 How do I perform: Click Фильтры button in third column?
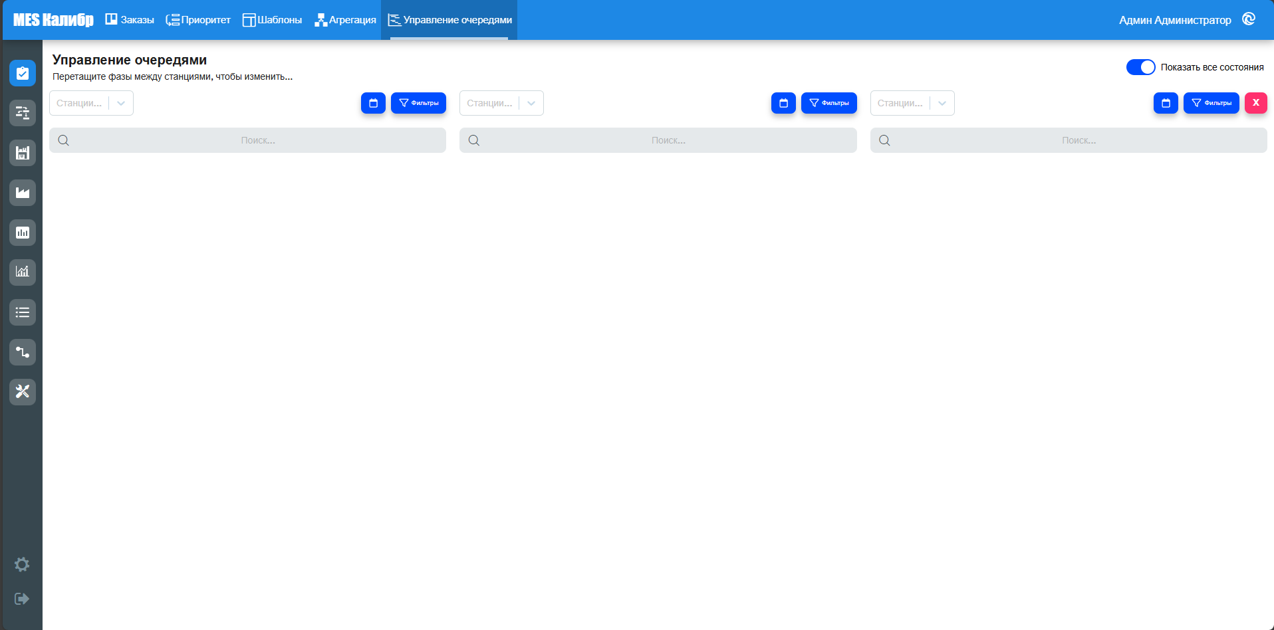1211,103
